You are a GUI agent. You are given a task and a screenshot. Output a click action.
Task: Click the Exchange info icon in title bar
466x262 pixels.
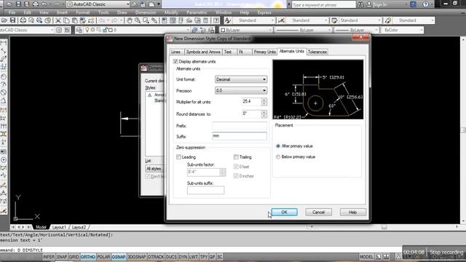413,4
